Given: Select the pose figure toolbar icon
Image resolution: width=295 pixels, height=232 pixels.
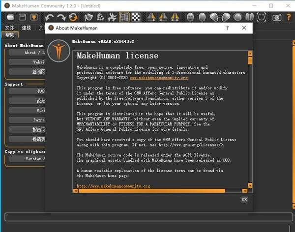Looking at the screenshot, I should click(112, 17).
